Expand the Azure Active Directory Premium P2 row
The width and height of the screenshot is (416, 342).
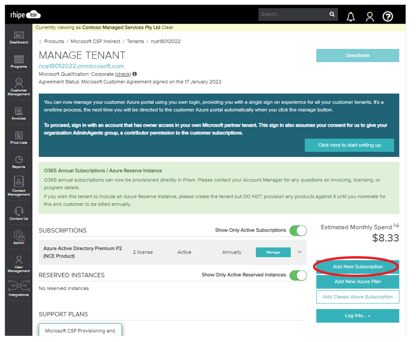click(x=300, y=252)
